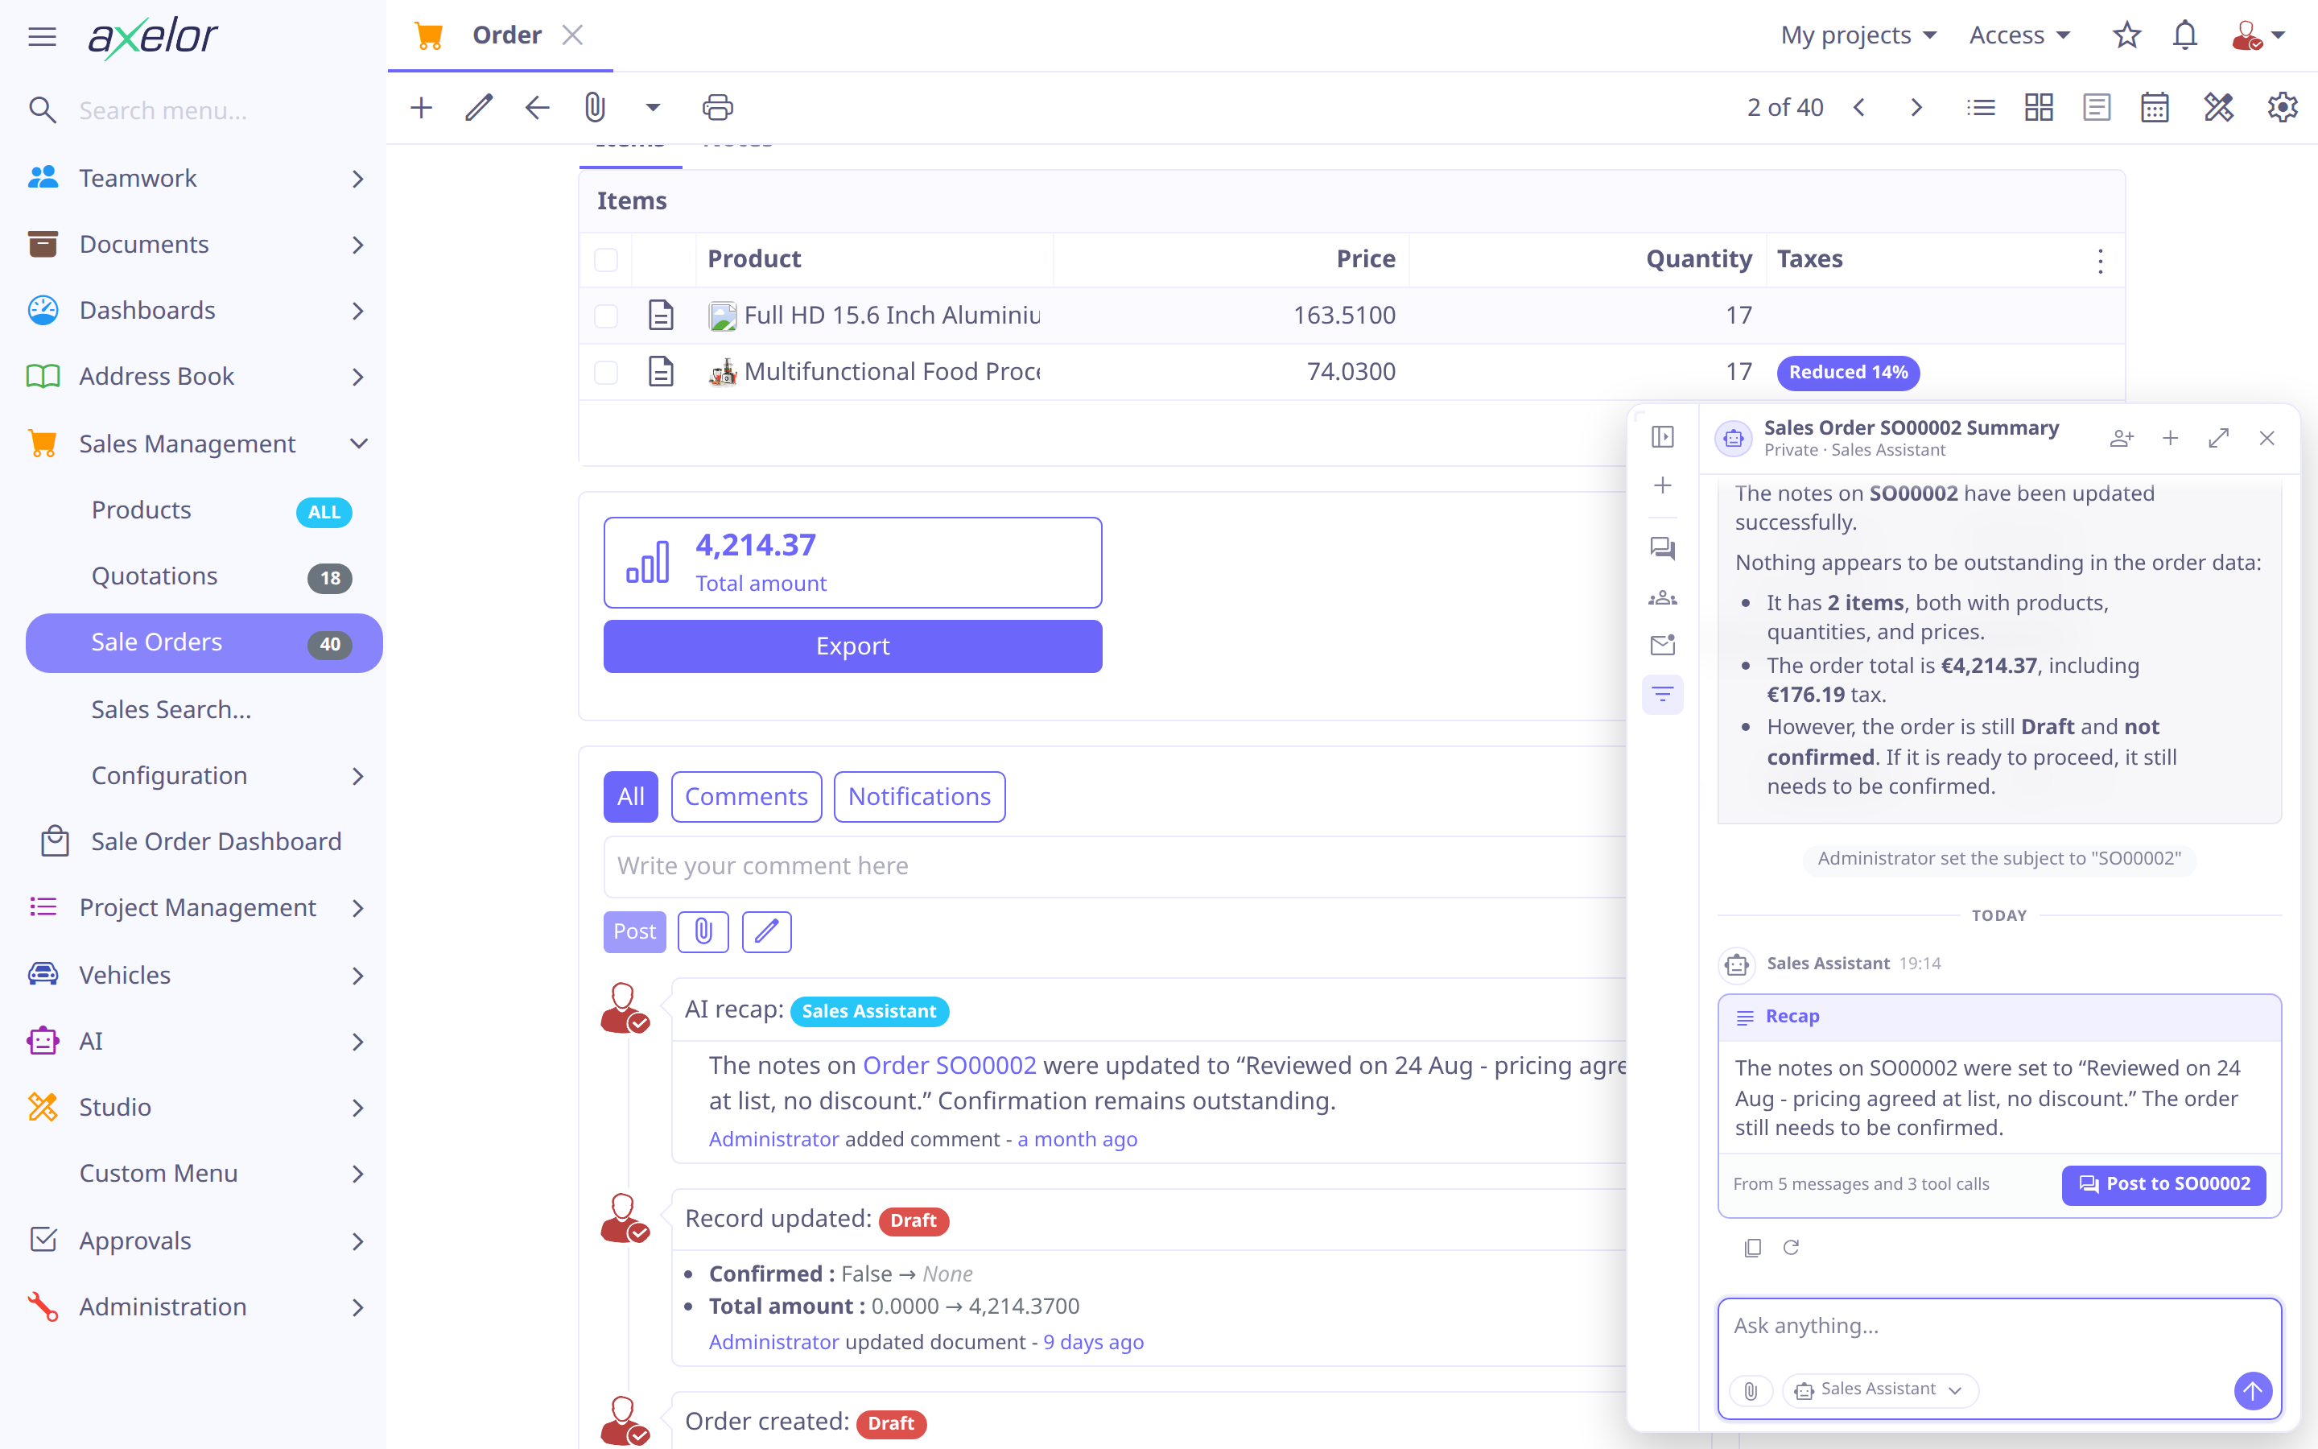Focus the Ask anything chat input

pos(1999,1327)
